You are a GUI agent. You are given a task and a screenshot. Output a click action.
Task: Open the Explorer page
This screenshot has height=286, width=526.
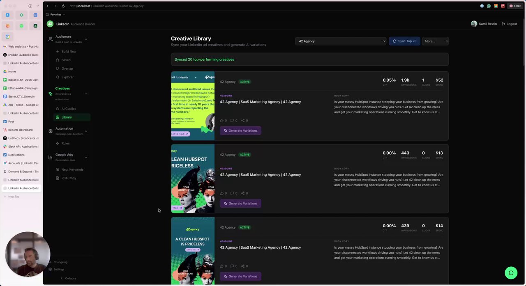pyautogui.click(x=67, y=77)
